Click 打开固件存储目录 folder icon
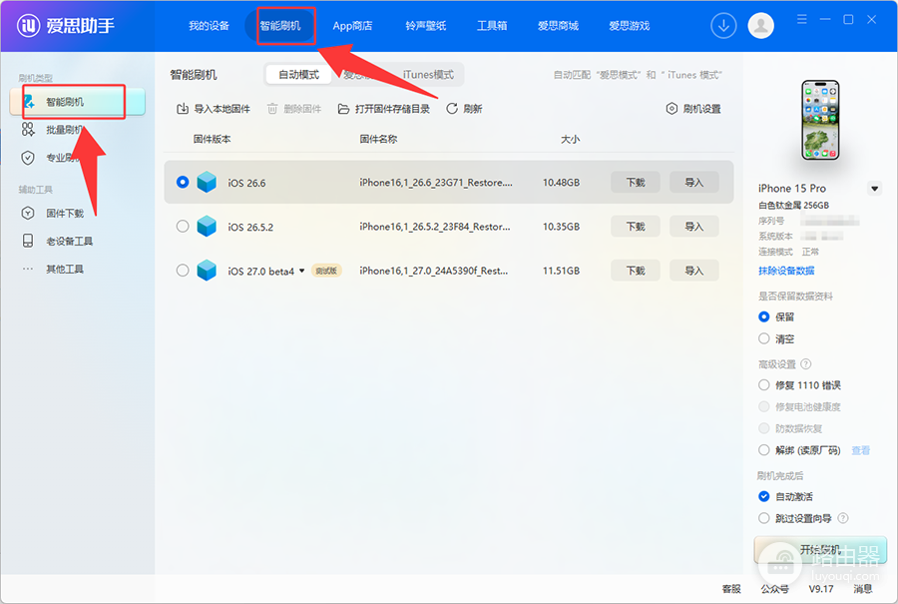This screenshot has width=898, height=604. coord(343,109)
